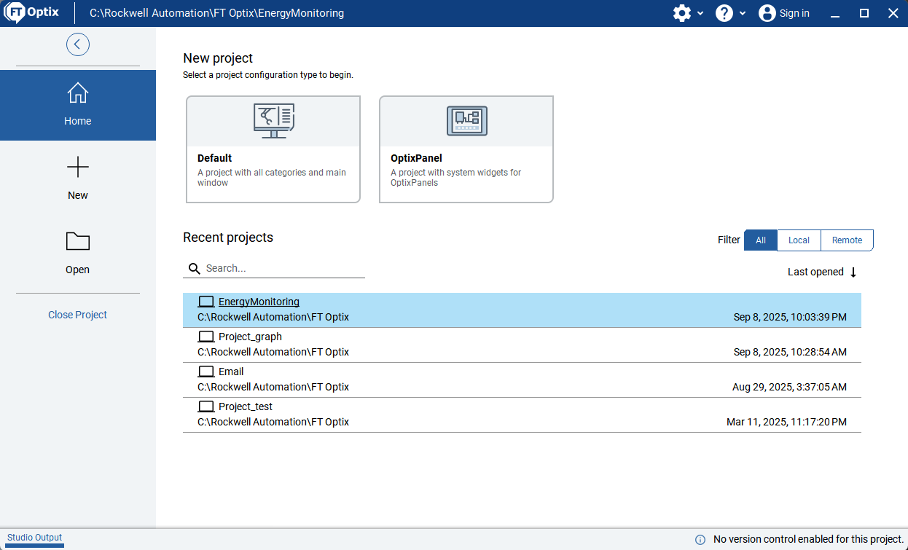
Task: Open the EnergyMonitoring recent project
Action: coord(259,302)
